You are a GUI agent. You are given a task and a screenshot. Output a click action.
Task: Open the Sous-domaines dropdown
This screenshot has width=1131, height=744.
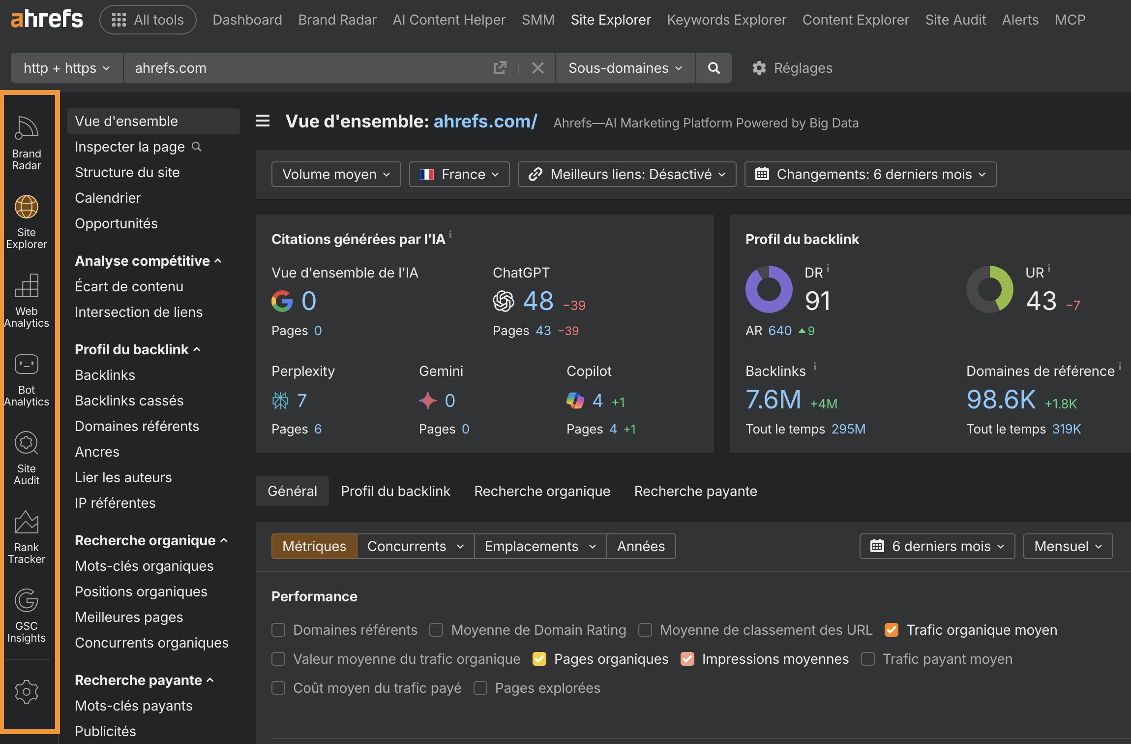click(x=625, y=68)
